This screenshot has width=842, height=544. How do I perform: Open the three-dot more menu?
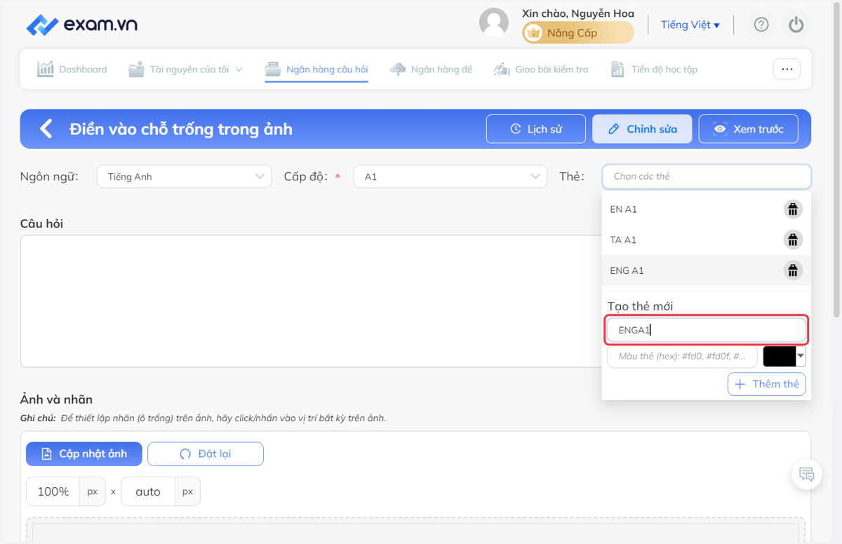click(x=787, y=69)
